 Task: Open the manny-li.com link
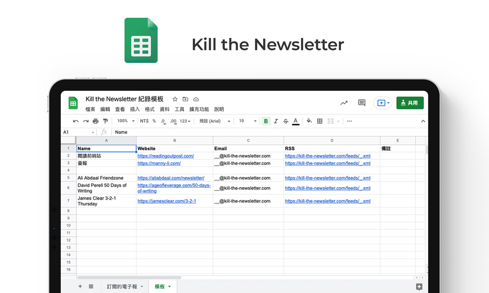tap(159, 163)
